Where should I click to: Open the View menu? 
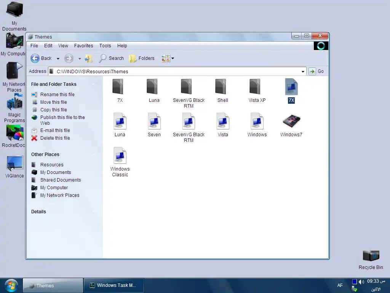click(63, 46)
